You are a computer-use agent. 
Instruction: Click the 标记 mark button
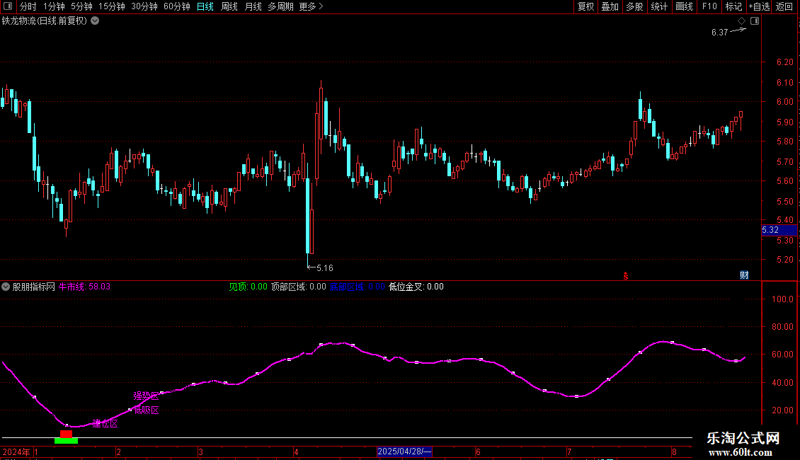(x=733, y=6)
